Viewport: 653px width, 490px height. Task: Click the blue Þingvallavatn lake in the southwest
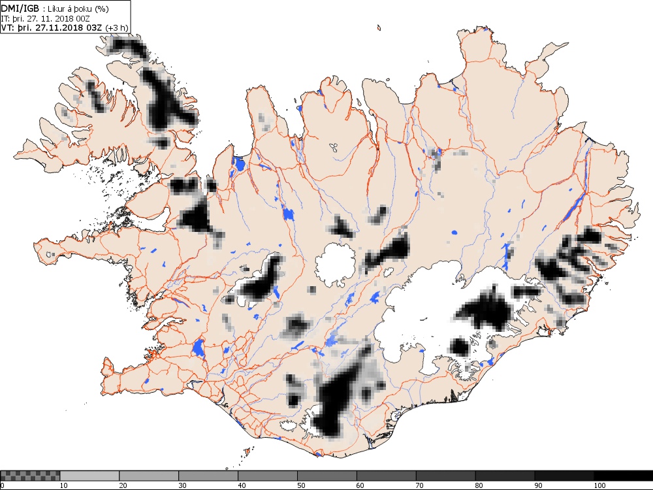[199, 348]
